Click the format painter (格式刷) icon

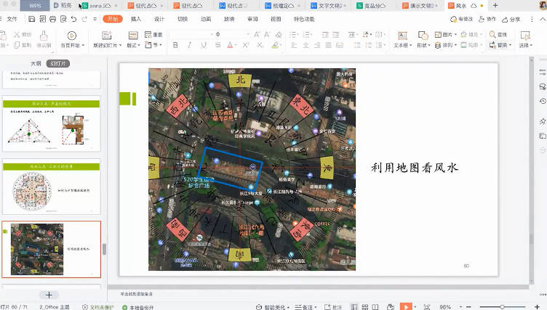point(44,35)
